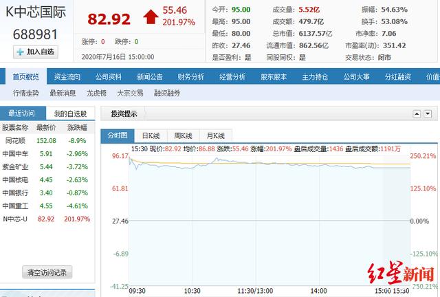The image size is (440, 297).
Task: Click 同花顺's price 152.08
Action: (x=46, y=141)
